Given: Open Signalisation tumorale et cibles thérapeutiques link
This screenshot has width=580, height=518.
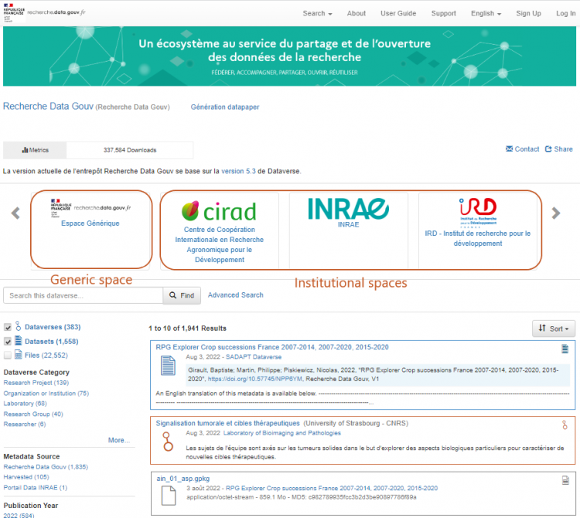Looking at the screenshot, I should coord(227,424).
